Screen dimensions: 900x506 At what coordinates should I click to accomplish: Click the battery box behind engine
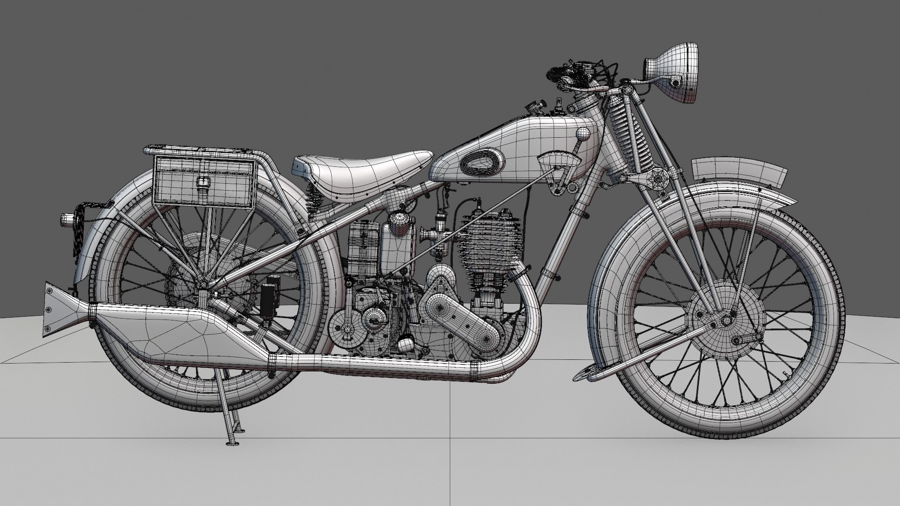[x=364, y=250]
